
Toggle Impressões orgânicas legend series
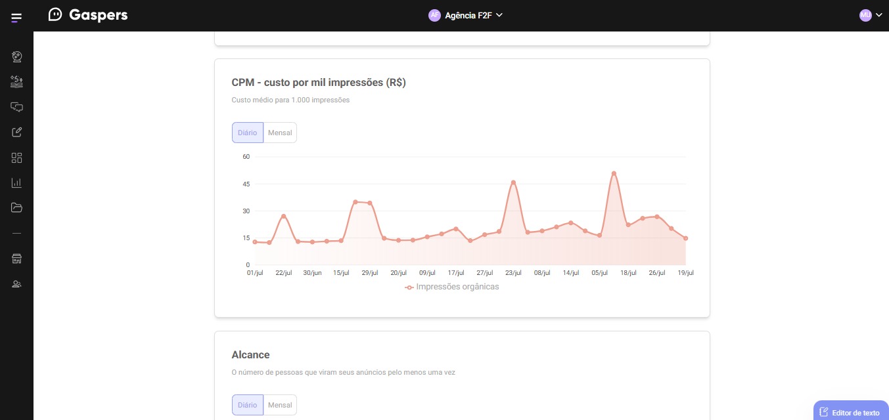point(452,287)
